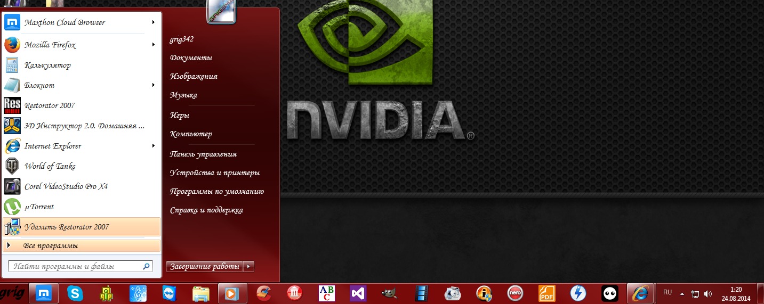The height and width of the screenshot is (304, 764).
Task: Open Программы по умолчанию
Action: [x=217, y=191]
